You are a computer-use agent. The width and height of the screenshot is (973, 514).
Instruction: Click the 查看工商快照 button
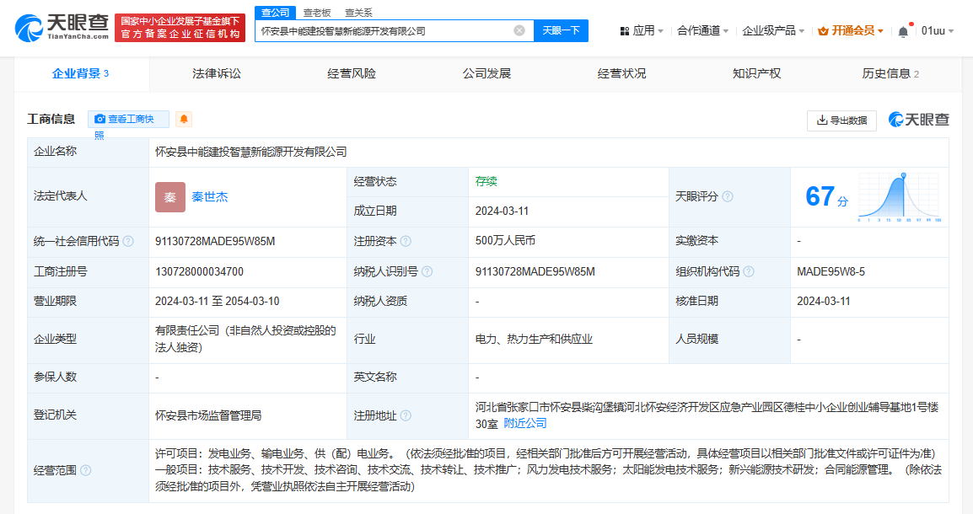tap(128, 119)
